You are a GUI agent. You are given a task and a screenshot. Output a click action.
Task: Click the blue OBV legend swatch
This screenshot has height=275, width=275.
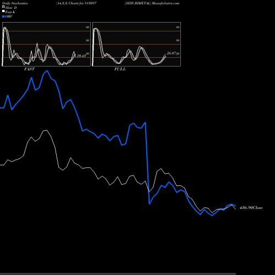3,16
